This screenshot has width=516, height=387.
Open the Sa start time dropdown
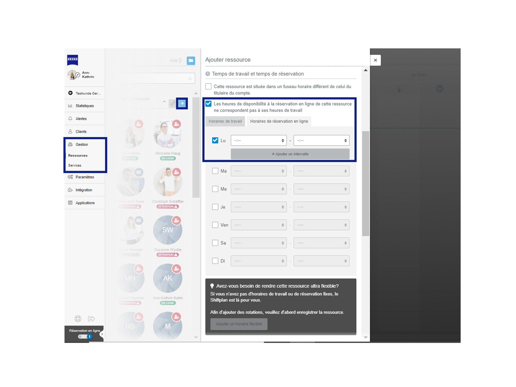pos(259,243)
